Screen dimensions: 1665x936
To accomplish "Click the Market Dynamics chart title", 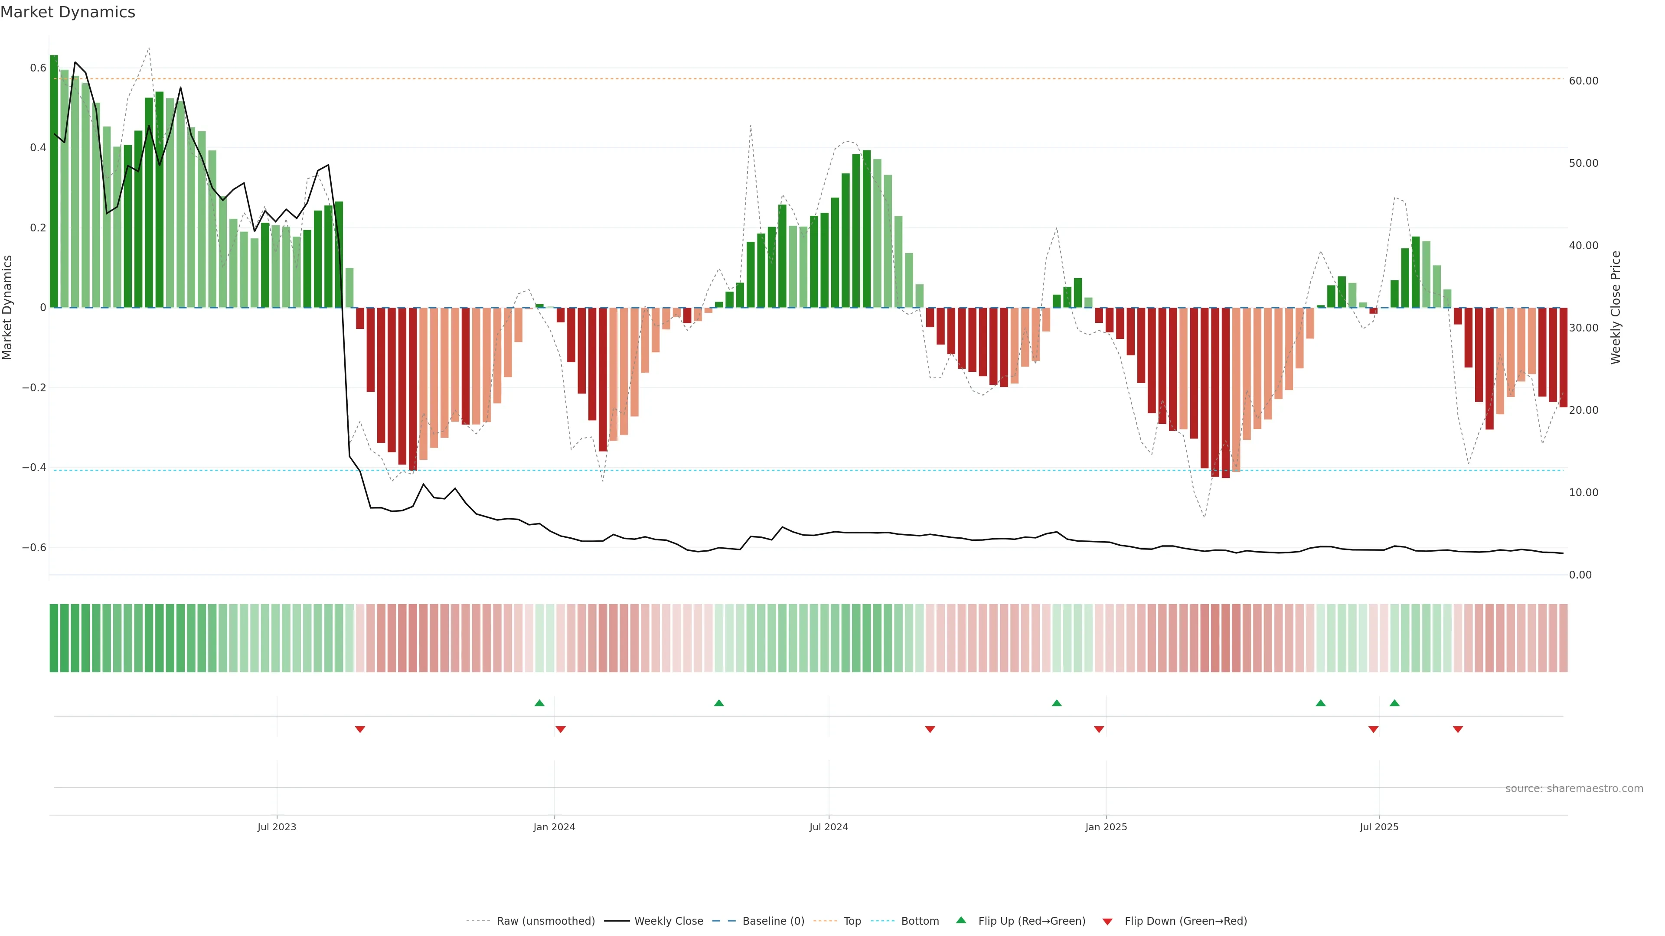I will pos(68,12).
